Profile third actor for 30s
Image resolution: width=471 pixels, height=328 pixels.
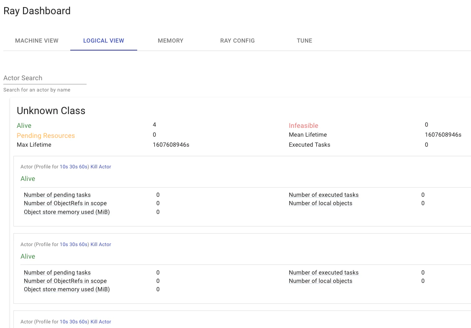[x=74, y=322]
